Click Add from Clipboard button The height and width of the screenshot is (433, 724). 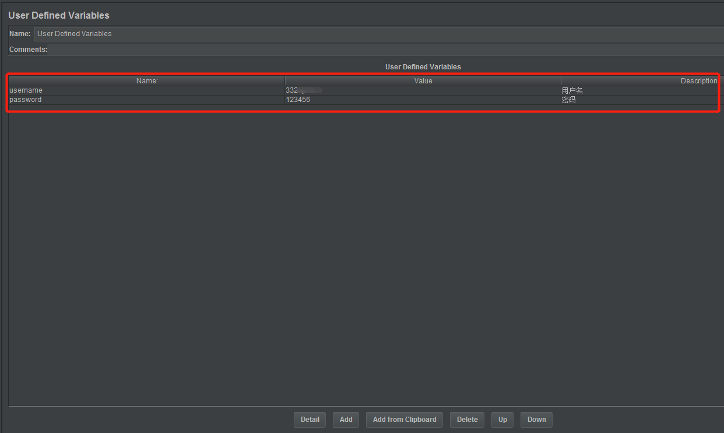coord(405,420)
